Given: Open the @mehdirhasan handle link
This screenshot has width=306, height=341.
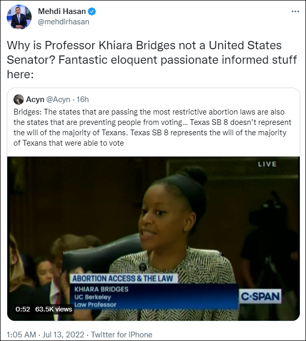Looking at the screenshot, I should click(x=64, y=22).
